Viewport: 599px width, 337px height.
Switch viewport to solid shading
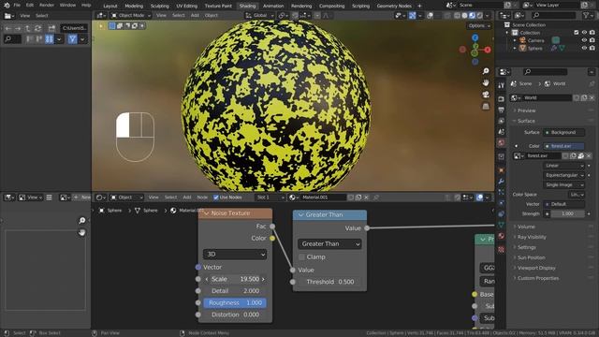(464, 16)
